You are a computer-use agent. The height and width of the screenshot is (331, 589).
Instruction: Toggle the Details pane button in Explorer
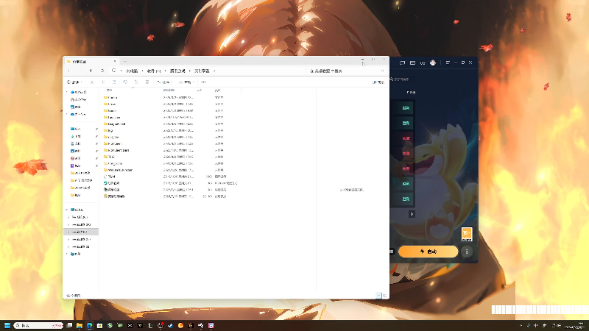click(378, 82)
